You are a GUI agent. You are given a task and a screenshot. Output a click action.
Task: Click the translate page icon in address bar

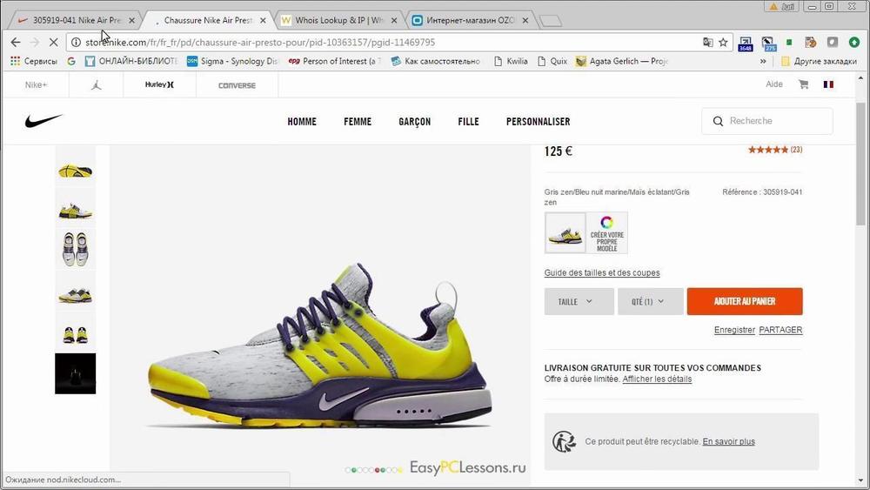click(x=707, y=42)
